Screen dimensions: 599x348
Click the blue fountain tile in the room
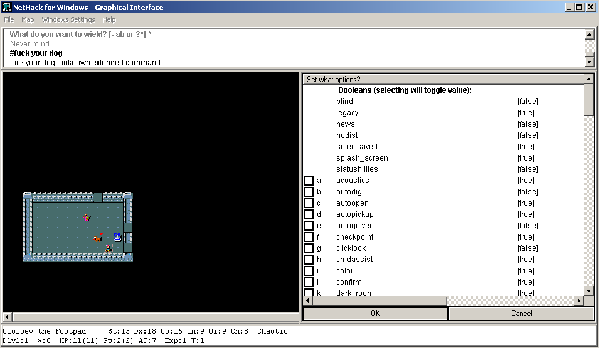pyautogui.click(x=117, y=237)
